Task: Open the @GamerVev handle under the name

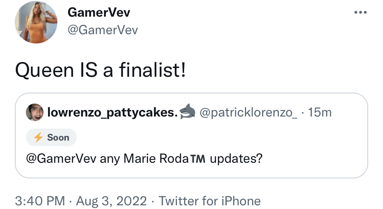Action: coord(103,30)
